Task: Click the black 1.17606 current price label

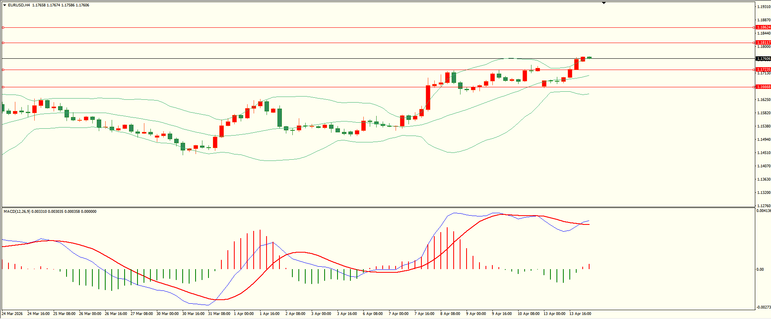Action: [763, 59]
